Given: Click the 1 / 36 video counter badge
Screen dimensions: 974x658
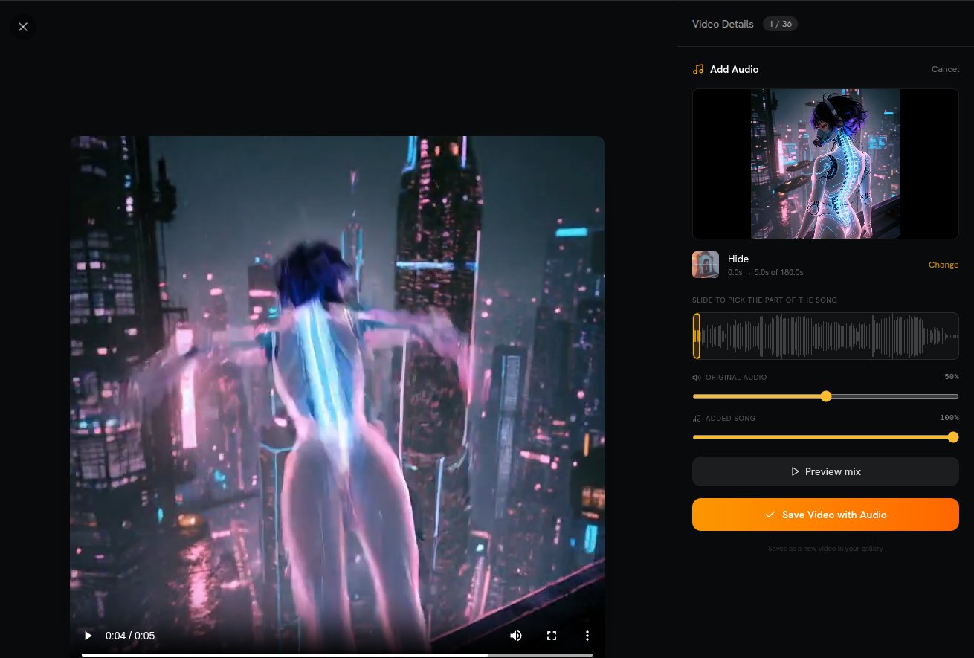Looking at the screenshot, I should coord(780,24).
